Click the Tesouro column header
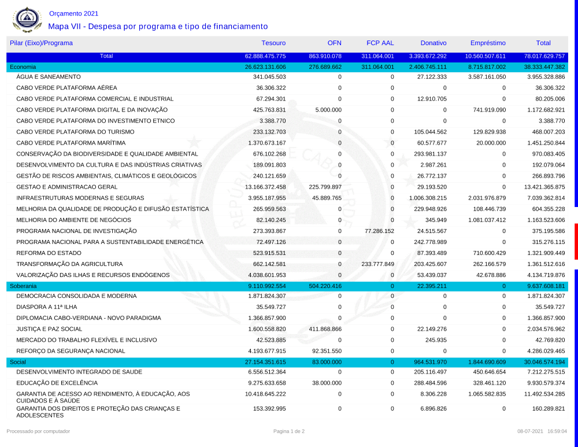Image resolution: width=578 pixels, height=447 pixels. tap(273, 43)
